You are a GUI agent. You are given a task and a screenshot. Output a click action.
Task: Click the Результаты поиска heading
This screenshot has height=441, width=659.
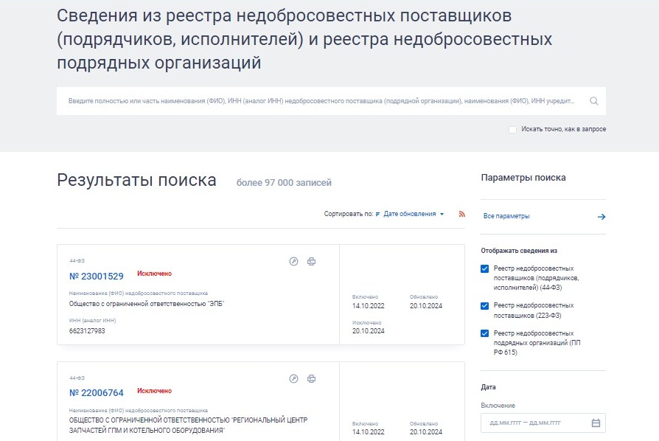tap(136, 180)
